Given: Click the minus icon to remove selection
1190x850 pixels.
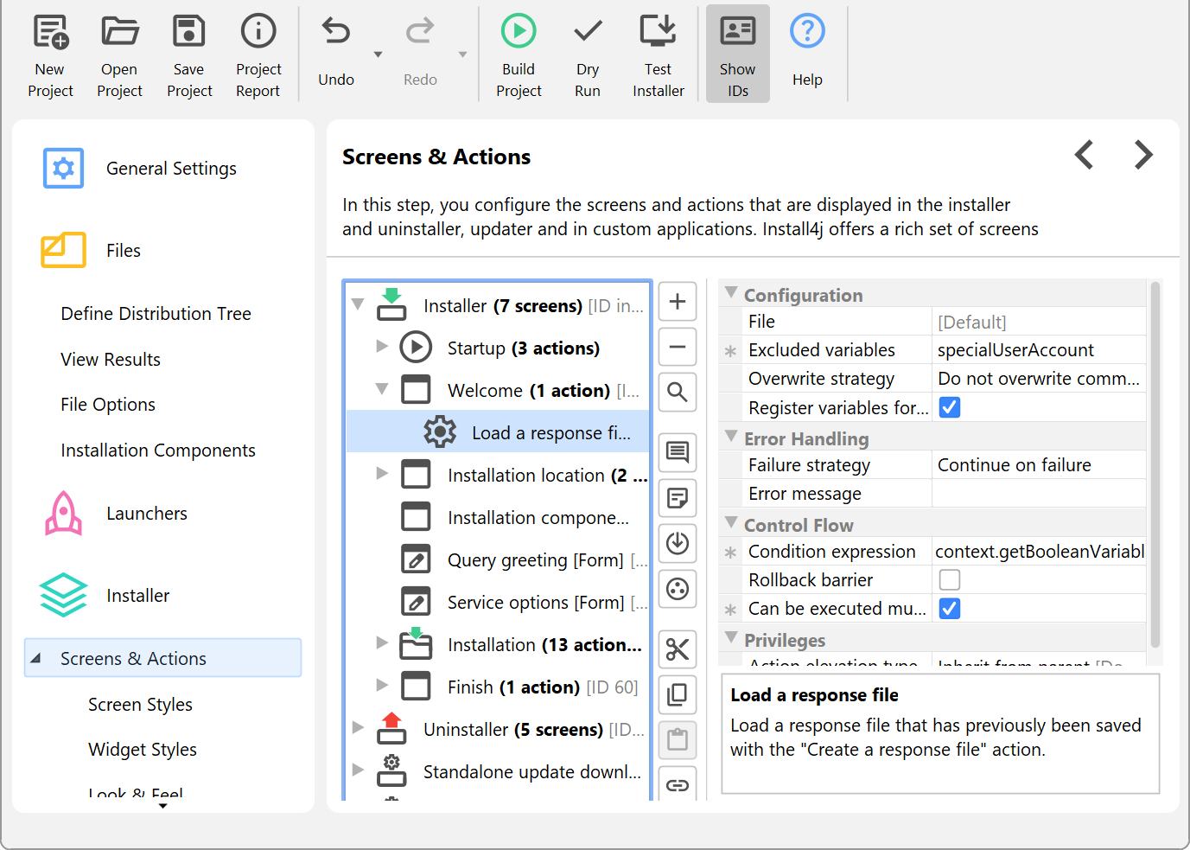Looking at the screenshot, I should tap(678, 348).
